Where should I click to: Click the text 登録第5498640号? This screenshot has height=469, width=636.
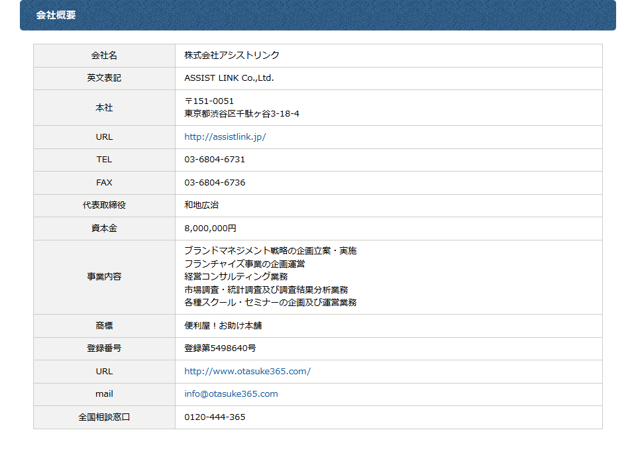click(x=220, y=348)
